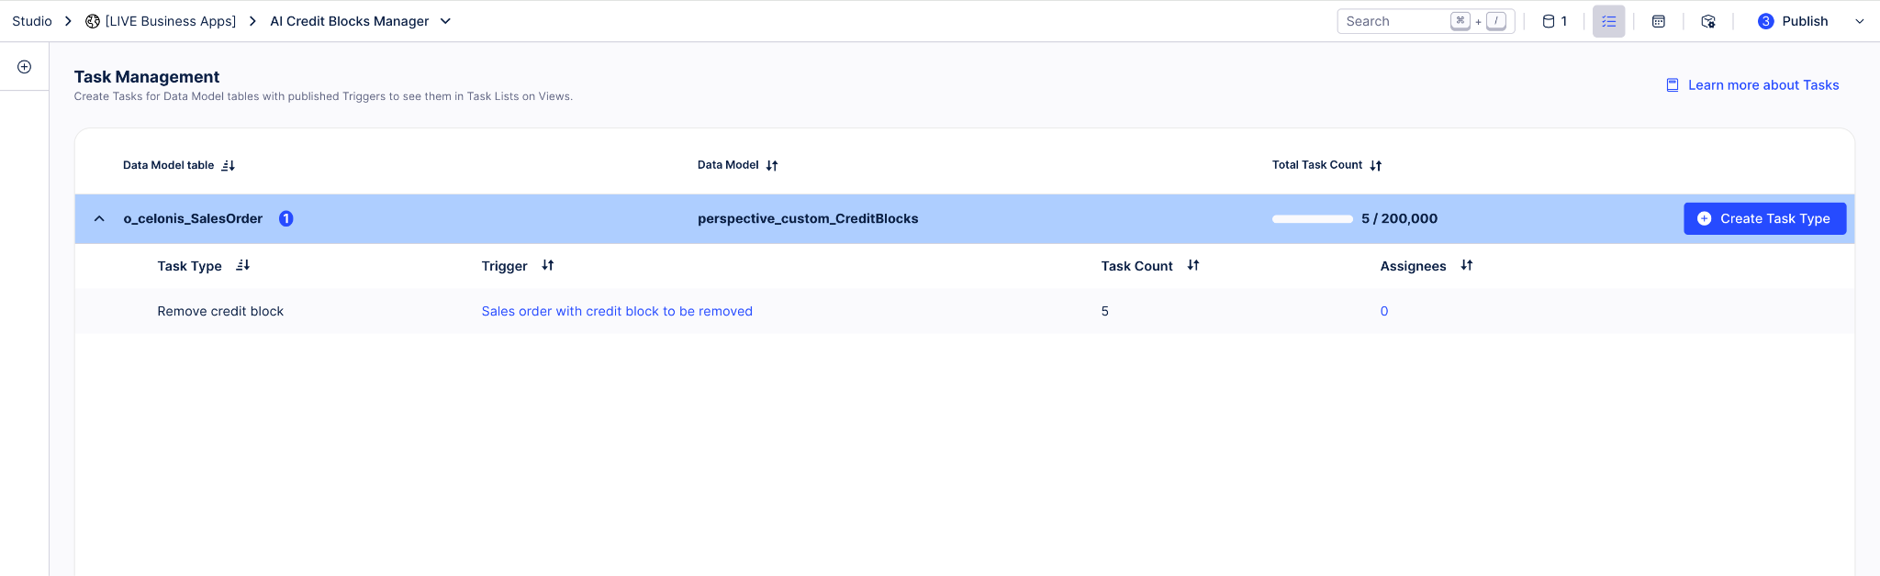Collapse the o_celonis_SalesOrder row

pyautogui.click(x=99, y=218)
